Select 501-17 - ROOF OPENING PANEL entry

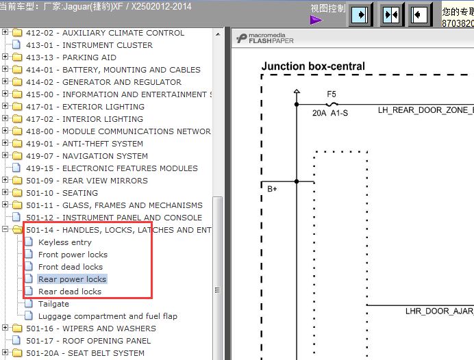coord(88,341)
